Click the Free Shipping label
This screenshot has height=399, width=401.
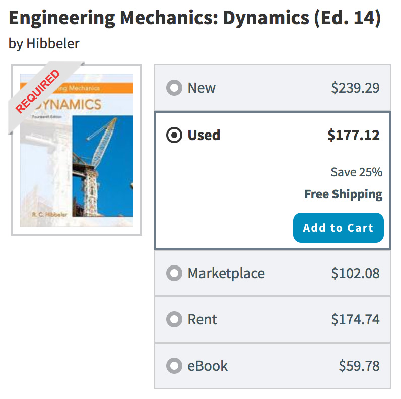(x=344, y=194)
